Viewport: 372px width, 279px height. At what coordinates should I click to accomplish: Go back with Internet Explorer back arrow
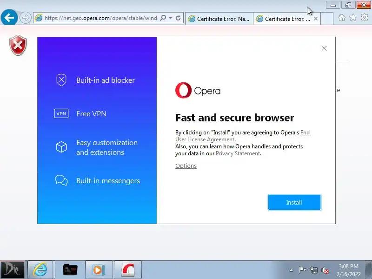pyautogui.click(x=9, y=17)
